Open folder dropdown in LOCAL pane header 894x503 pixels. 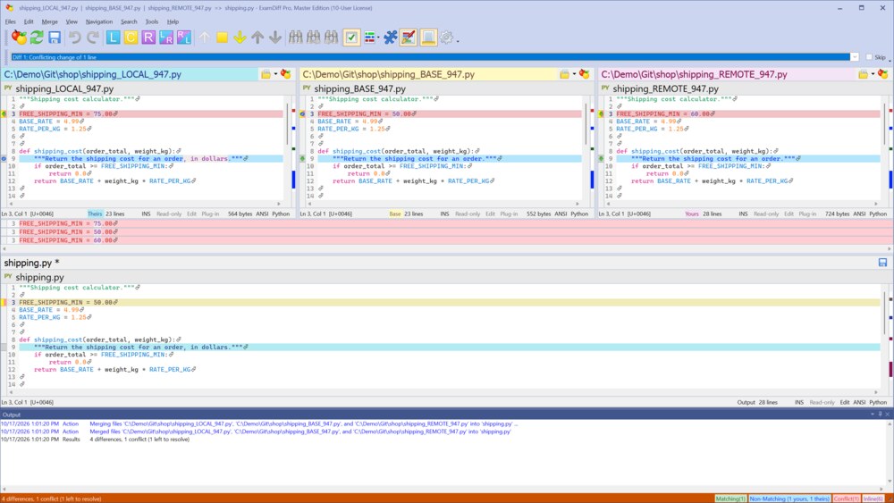[x=275, y=74]
